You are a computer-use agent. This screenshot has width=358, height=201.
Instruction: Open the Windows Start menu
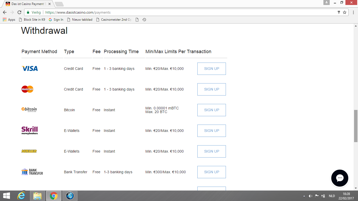click(7, 196)
